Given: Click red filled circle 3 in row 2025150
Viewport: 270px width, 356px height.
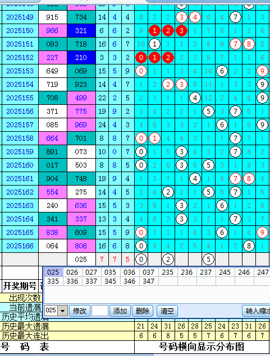Looking at the screenshot, I should (x=181, y=30).
